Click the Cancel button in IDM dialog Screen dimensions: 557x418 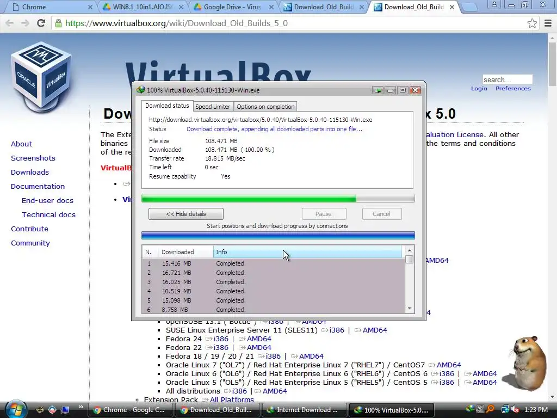(381, 214)
